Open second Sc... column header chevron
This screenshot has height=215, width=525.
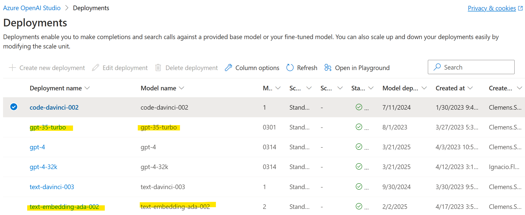point(340,88)
